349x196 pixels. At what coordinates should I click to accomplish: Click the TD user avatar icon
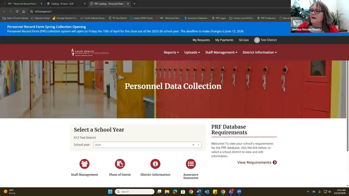(x=257, y=40)
